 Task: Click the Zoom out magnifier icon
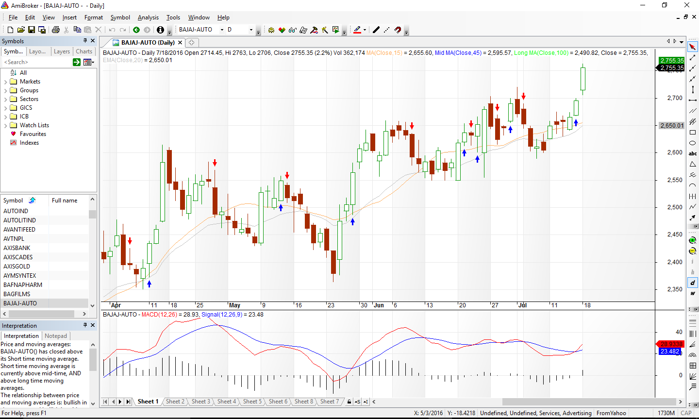coord(693,251)
